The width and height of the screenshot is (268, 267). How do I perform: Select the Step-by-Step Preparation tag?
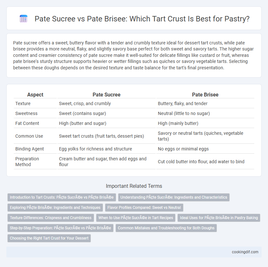click(x=60, y=228)
